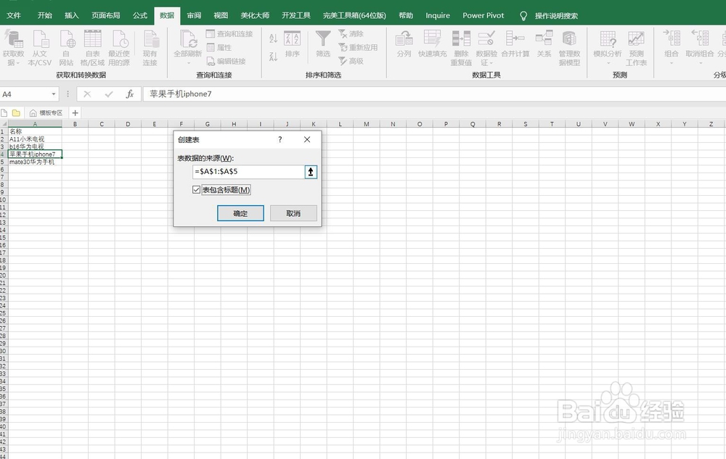The width and height of the screenshot is (726, 459).
Task: Close the Create Table (创建表) dialog
Action: click(x=307, y=139)
